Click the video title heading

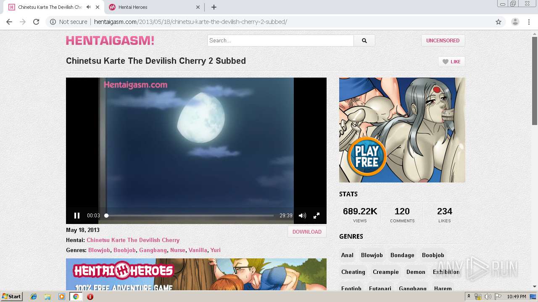(156, 61)
